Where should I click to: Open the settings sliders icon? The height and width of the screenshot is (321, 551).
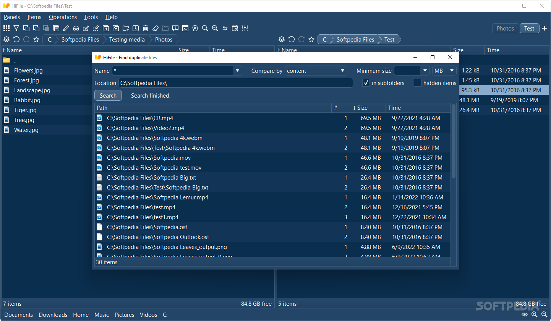(245, 28)
